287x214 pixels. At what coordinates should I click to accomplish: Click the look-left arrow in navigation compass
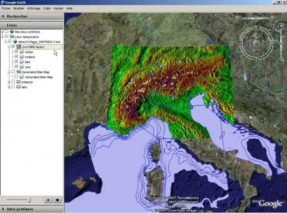248,43
